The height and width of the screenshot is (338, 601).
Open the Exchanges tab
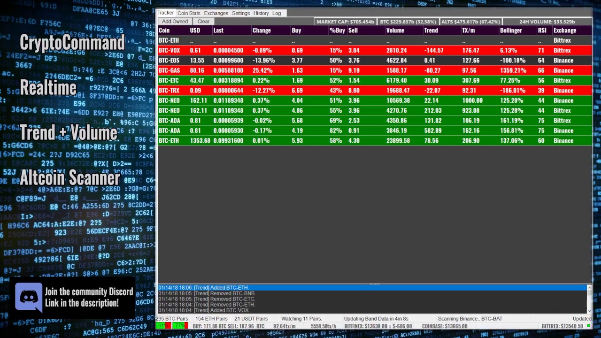tap(216, 13)
